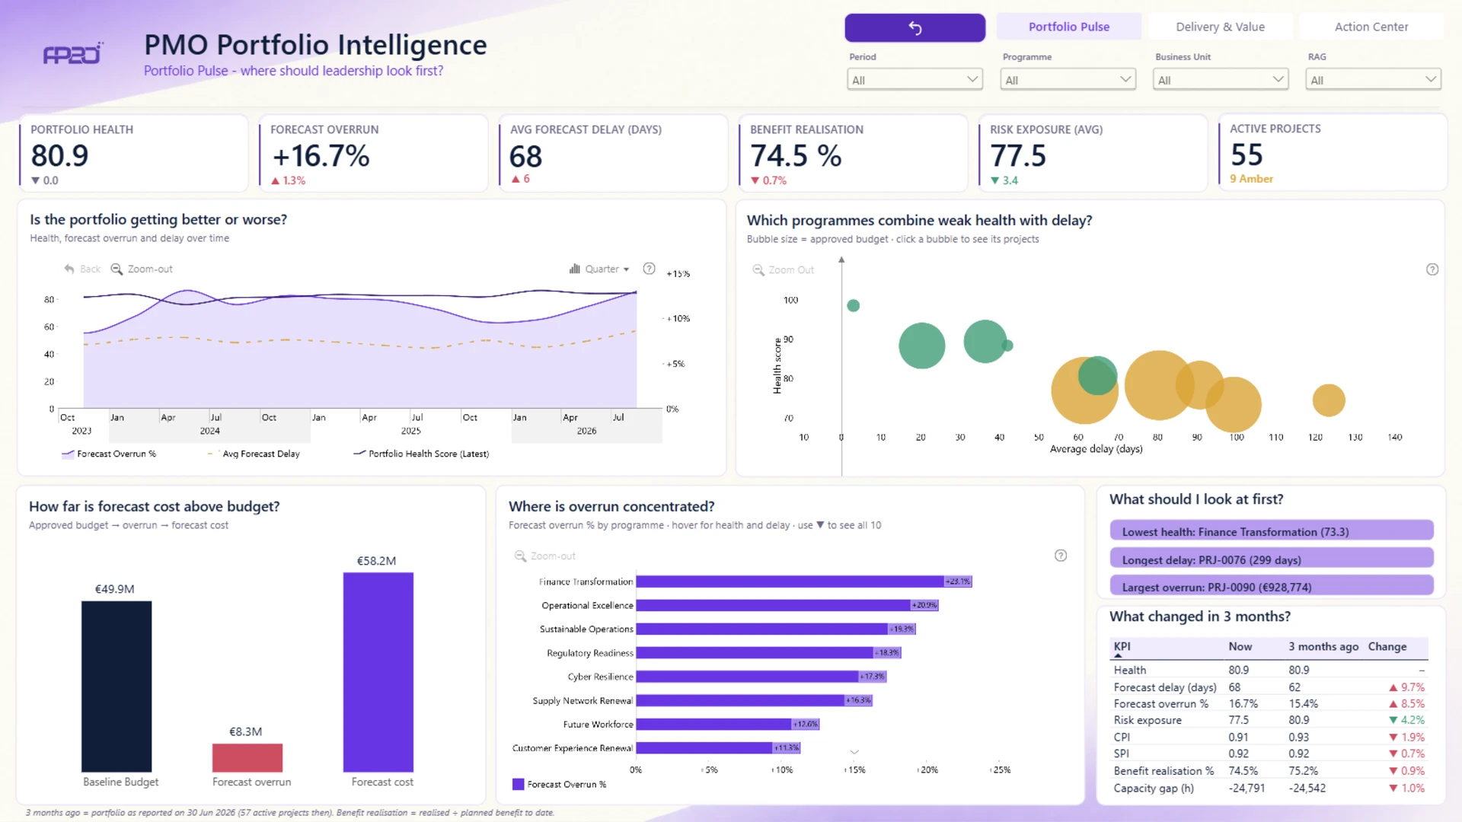Click 'Change' column header
The image size is (1462, 822).
[1387, 646]
